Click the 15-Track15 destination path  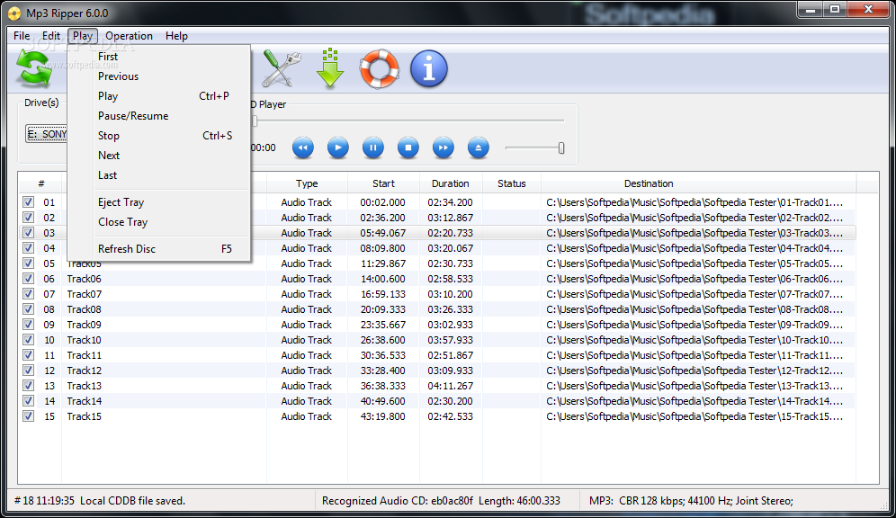click(694, 416)
